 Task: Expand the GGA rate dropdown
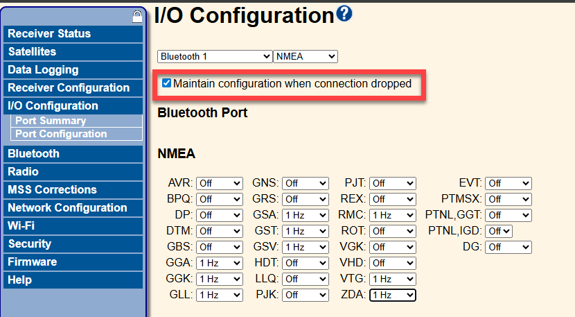[220, 263]
